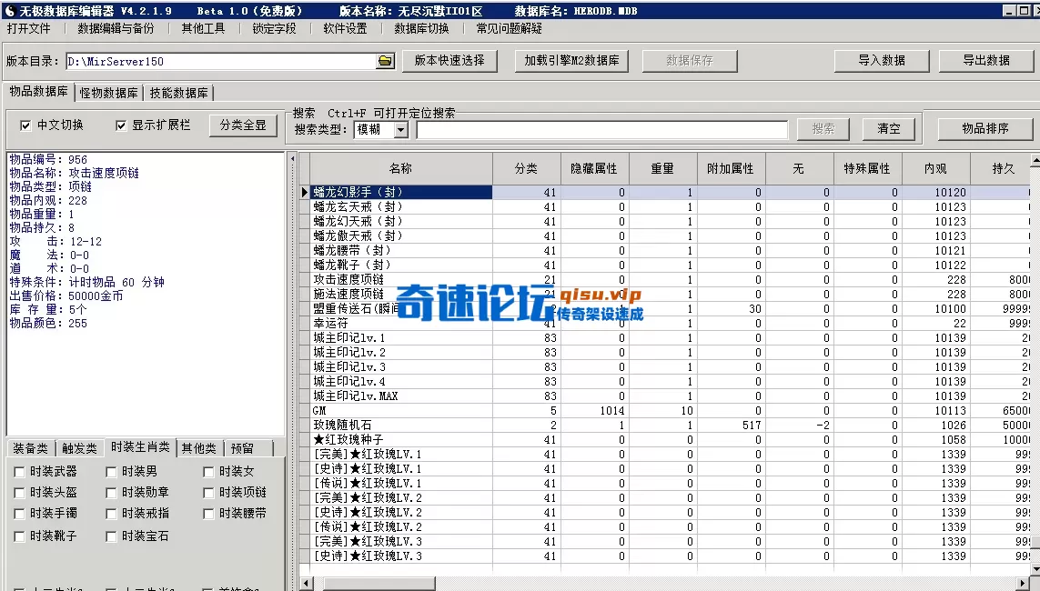Check the 时装勋章 checkbox
Viewport: 1040px width, 591px height.
pos(111,493)
